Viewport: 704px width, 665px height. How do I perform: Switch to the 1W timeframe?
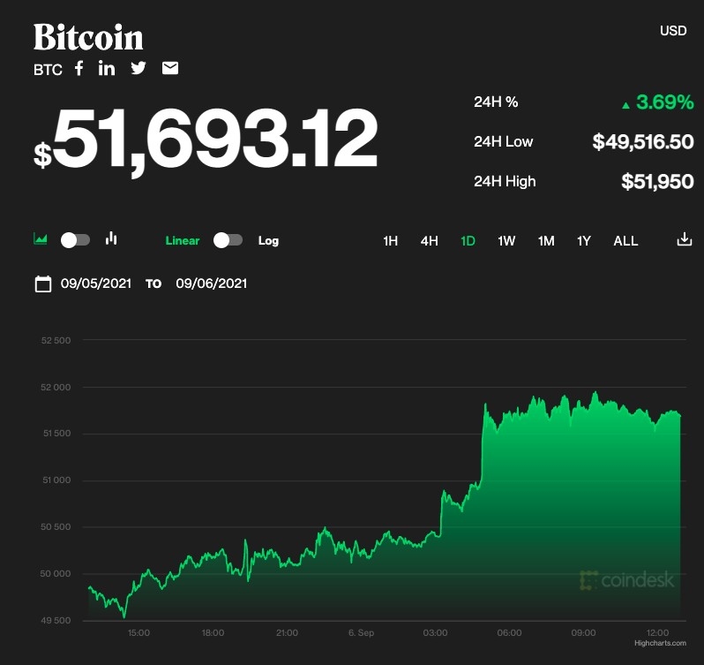[506, 240]
